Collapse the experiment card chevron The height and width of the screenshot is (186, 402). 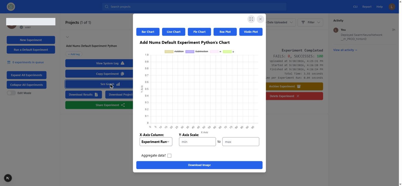coord(67,37)
